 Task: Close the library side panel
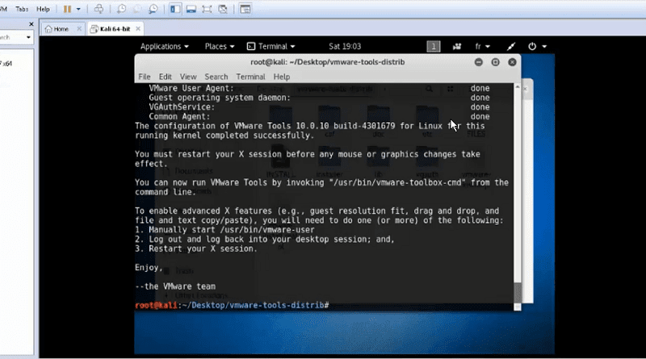point(31,24)
